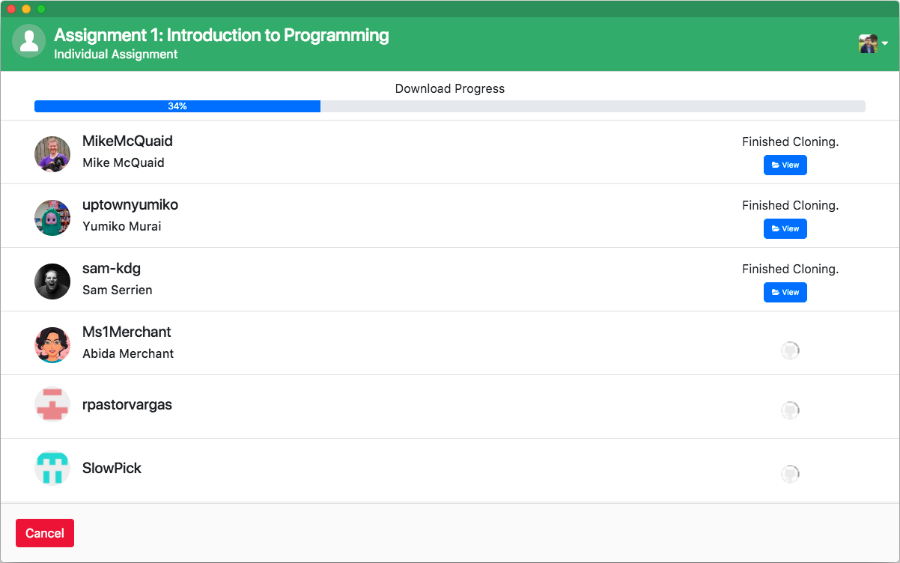This screenshot has height=563, width=900.
Task: View MikeMcQuaid's cloned repository
Action: tap(785, 165)
